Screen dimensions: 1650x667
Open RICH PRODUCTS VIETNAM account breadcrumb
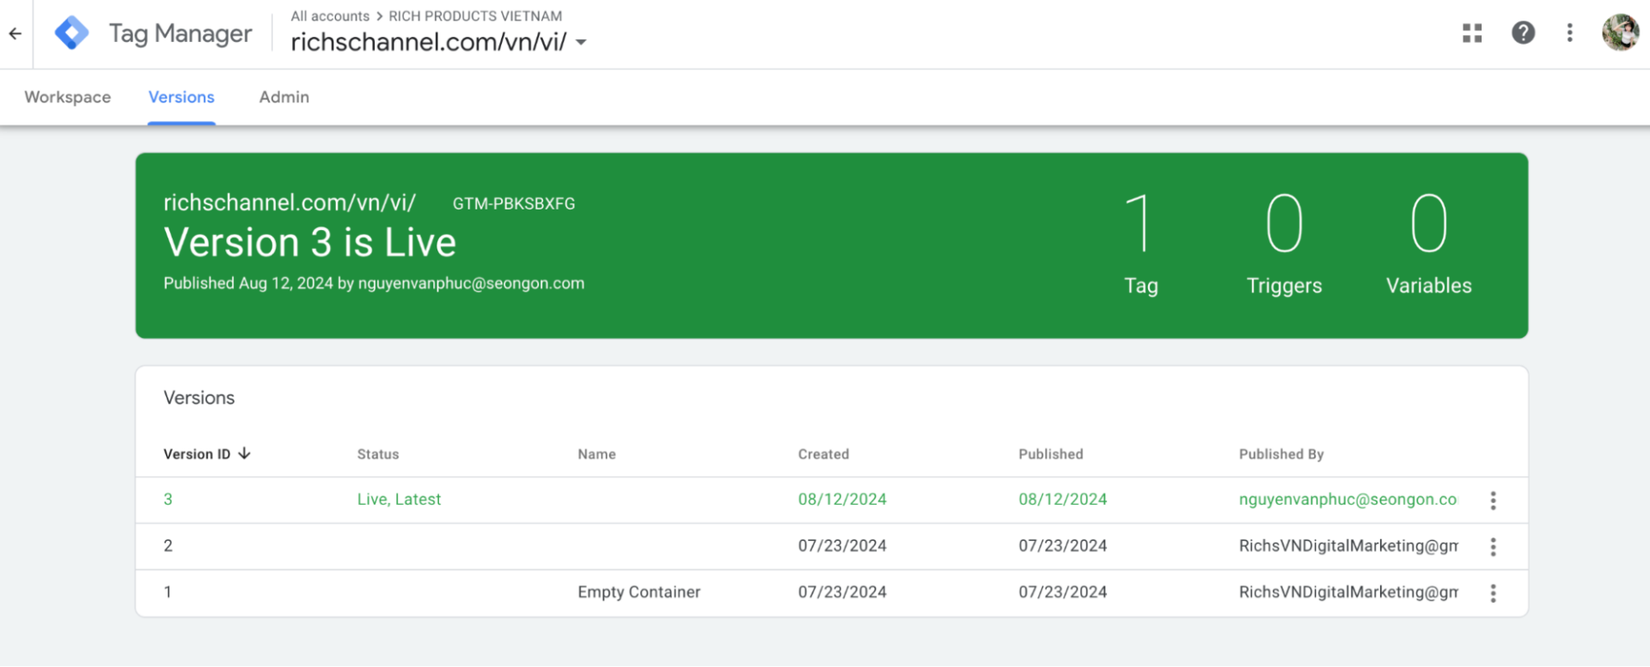tap(475, 16)
